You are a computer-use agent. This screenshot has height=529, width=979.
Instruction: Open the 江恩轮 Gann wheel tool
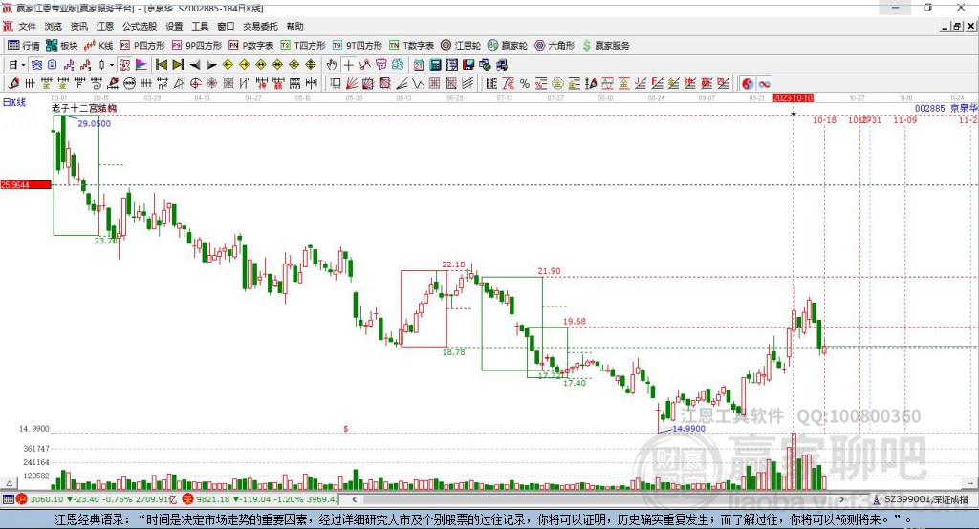(461, 46)
